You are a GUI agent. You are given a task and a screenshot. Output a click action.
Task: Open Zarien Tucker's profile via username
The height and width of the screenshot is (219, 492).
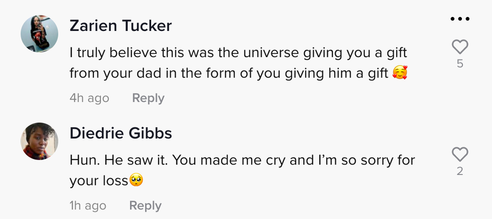[x=120, y=26]
